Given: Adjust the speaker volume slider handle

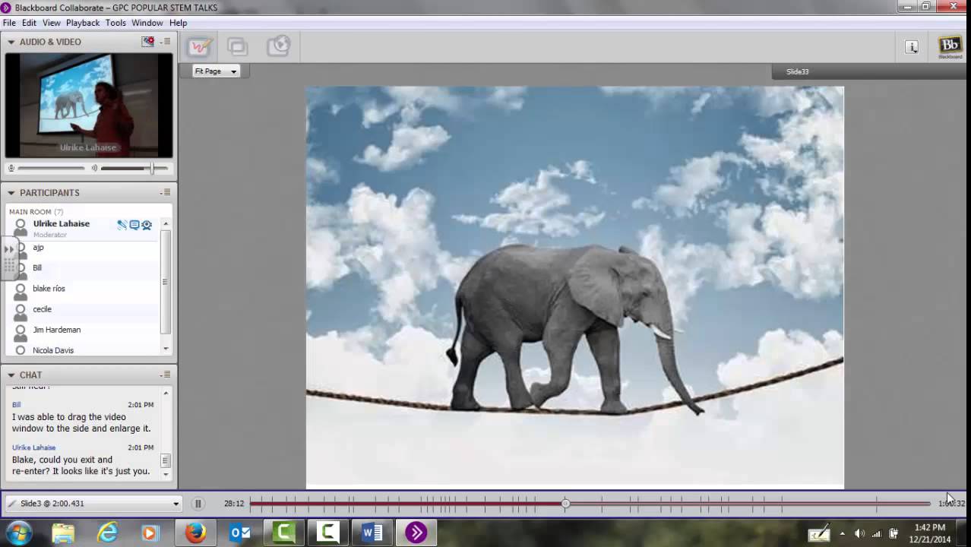Looking at the screenshot, I should (x=152, y=168).
